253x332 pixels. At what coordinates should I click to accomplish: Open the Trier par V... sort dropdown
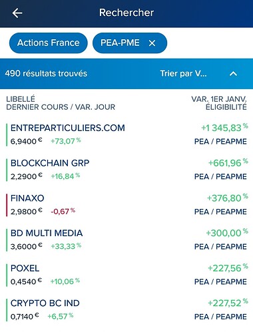click(183, 74)
